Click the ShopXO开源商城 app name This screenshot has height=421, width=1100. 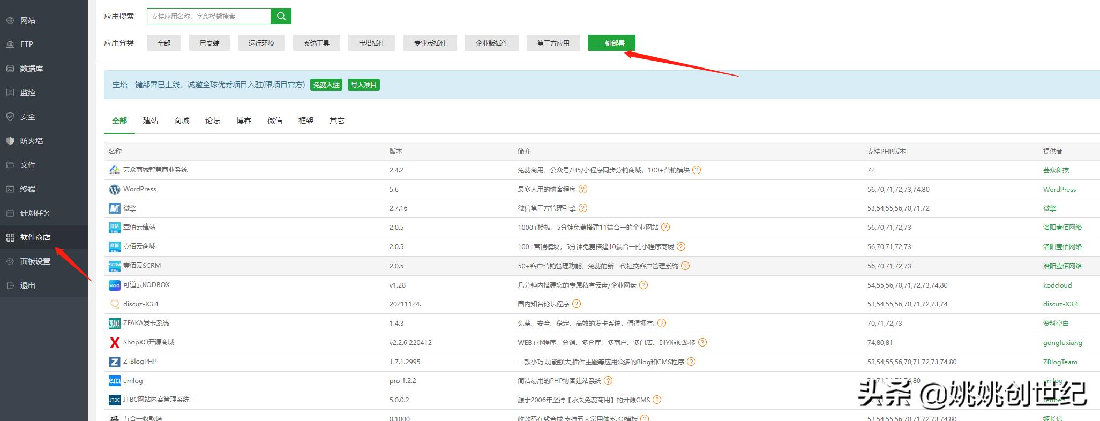pos(148,342)
